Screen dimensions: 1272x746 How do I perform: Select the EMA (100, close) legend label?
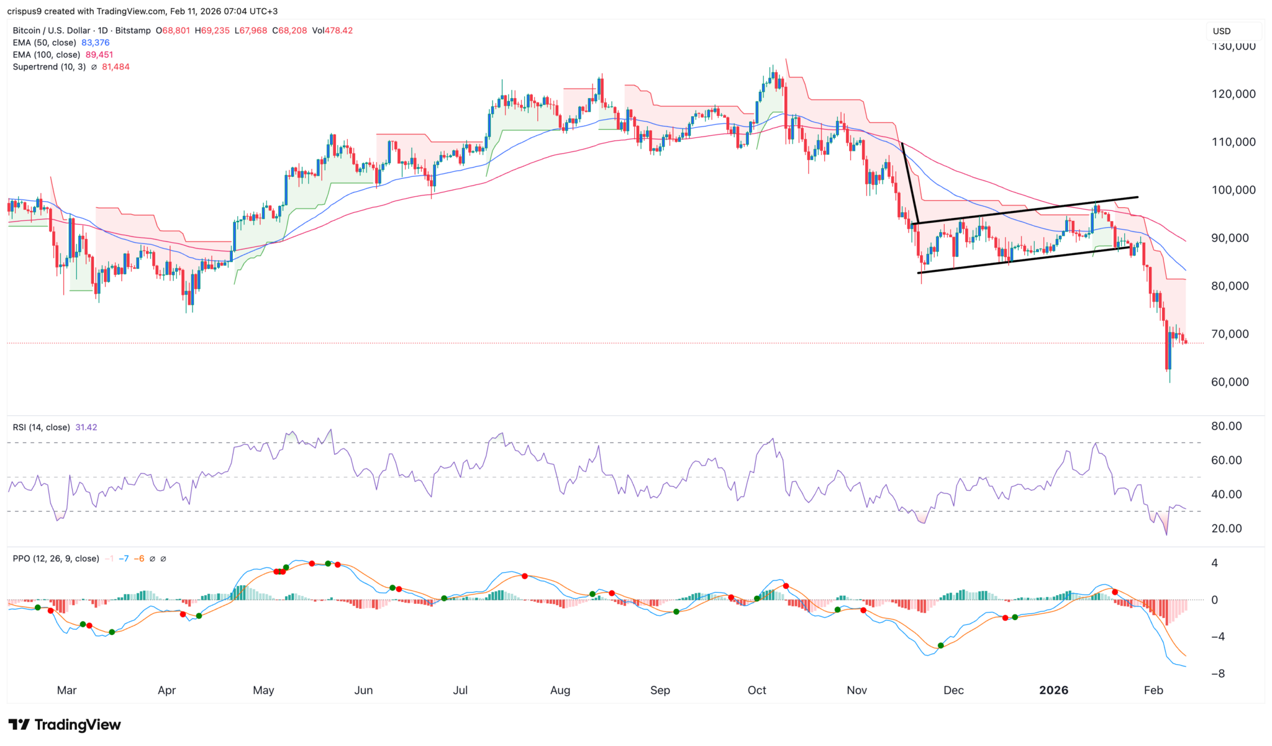tap(47, 55)
